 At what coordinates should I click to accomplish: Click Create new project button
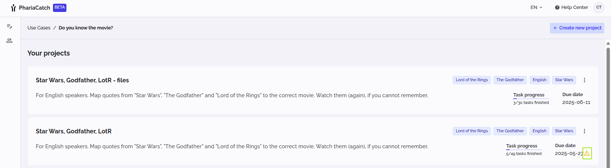[577, 28]
